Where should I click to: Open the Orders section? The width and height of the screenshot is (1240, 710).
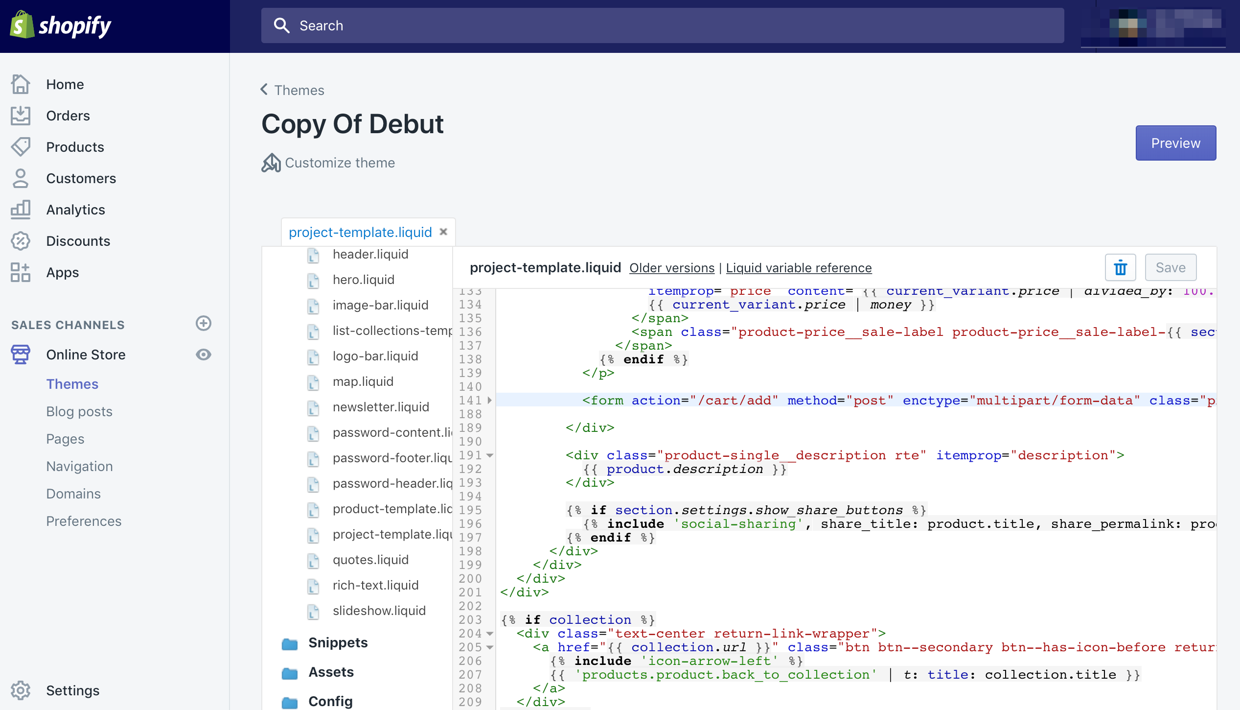pyautogui.click(x=68, y=116)
